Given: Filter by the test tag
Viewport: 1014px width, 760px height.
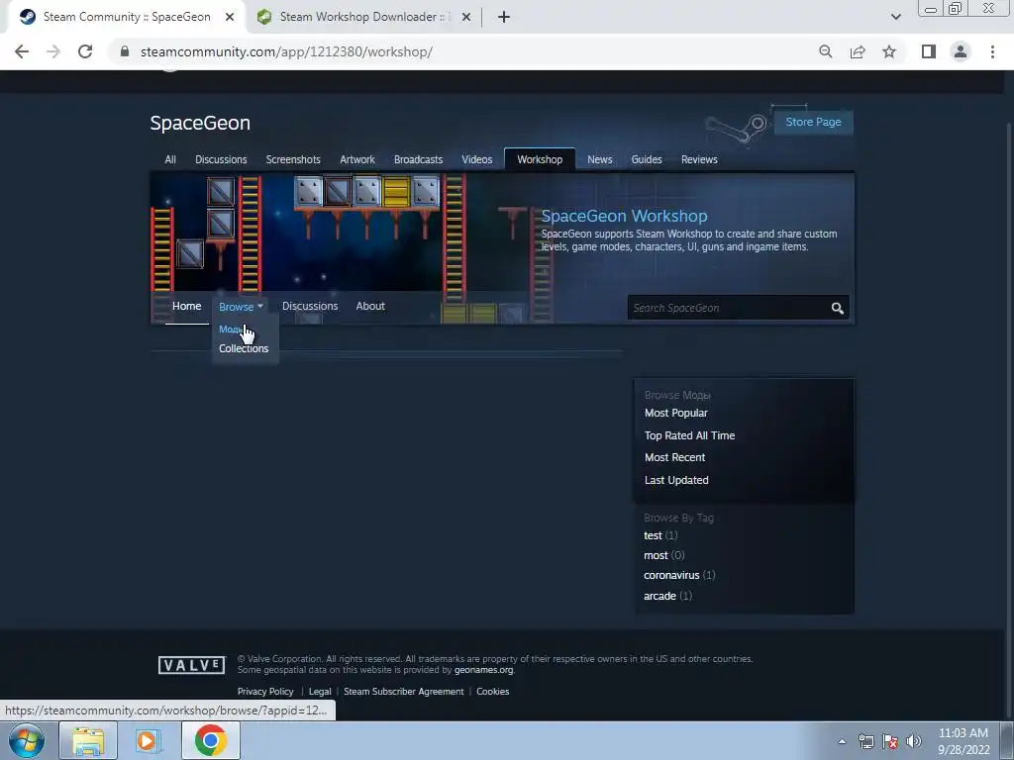Looking at the screenshot, I should 653,535.
